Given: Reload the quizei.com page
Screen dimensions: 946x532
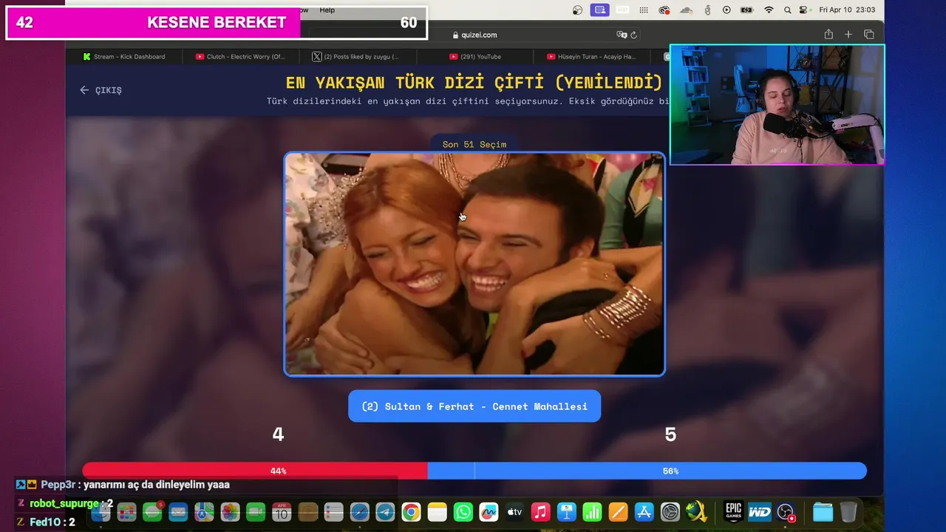Looking at the screenshot, I should click(x=633, y=35).
